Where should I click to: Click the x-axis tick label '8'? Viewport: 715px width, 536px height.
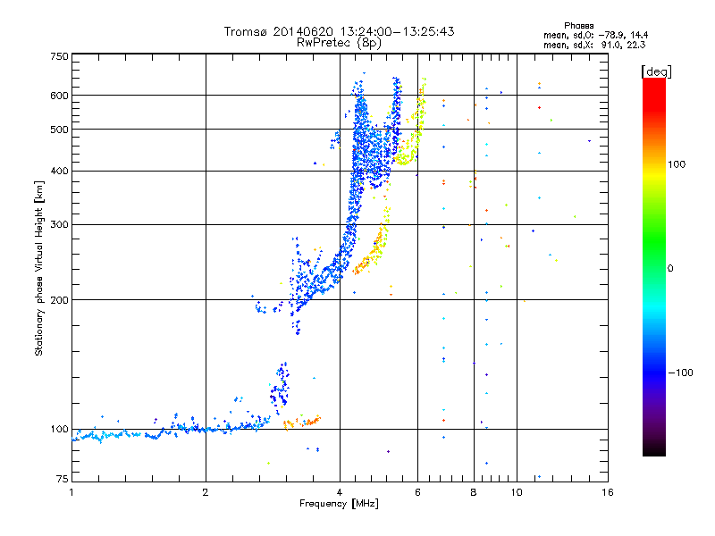point(474,492)
